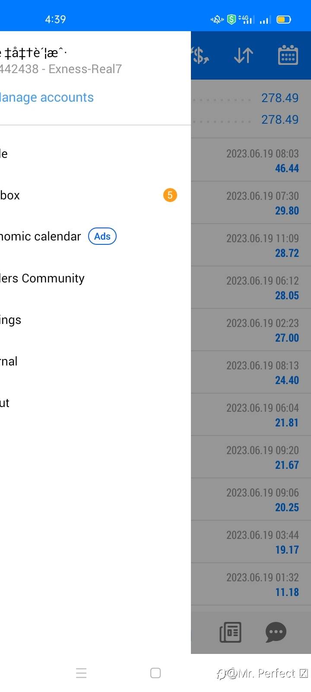The width and height of the screenshot is (311, 692).
Task: Open the calendar date-range icon
Action: pyautogui.click(x=288, y=55)
